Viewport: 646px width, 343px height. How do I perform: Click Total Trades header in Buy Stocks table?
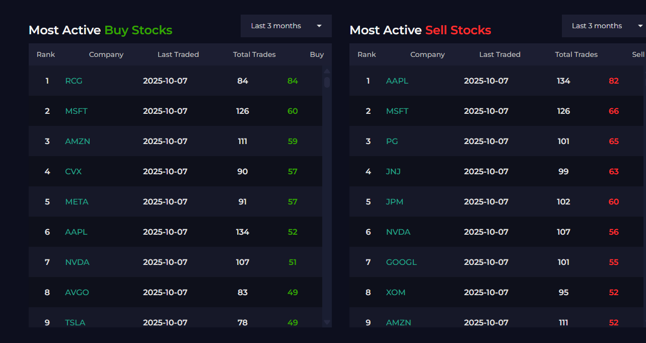254,54
